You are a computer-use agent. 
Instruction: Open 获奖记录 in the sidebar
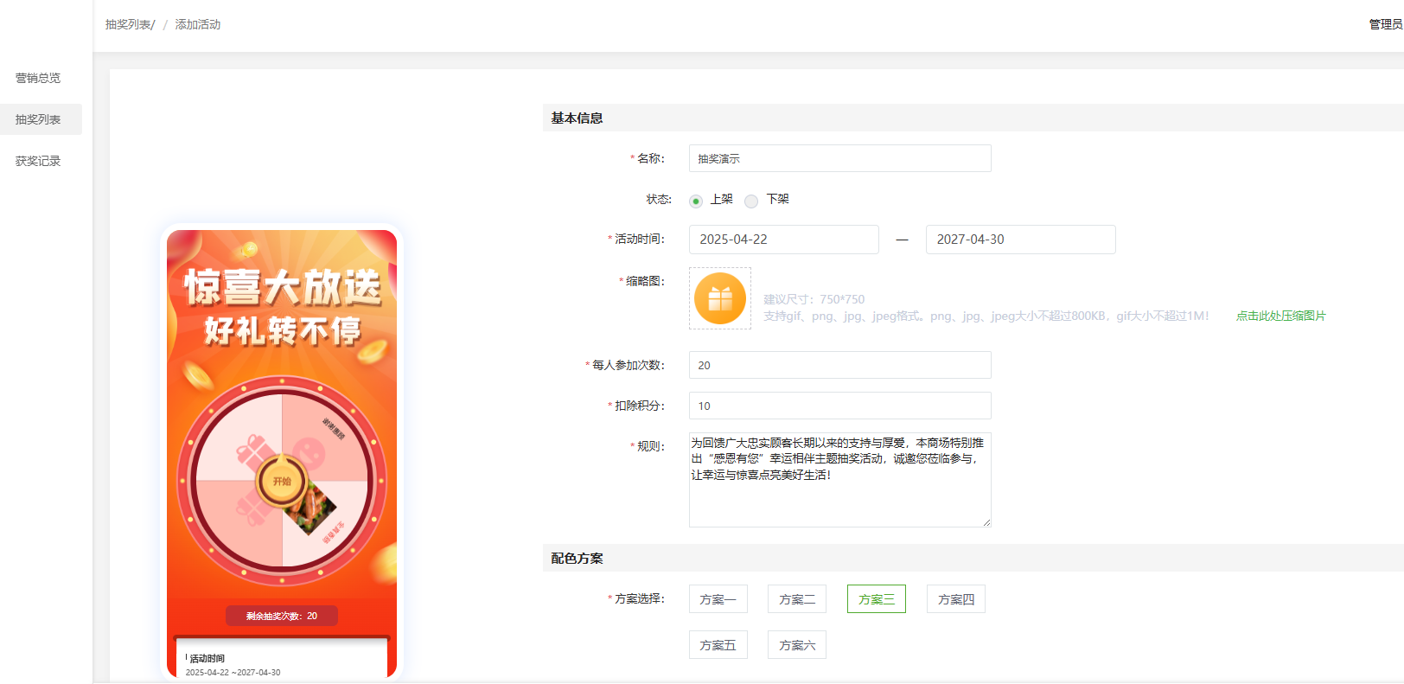38,161
